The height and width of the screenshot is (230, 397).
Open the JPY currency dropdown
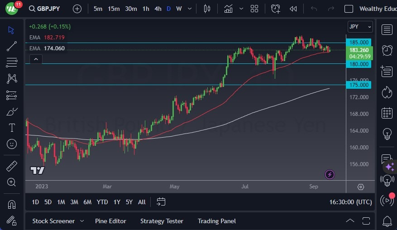coord(360,27)
